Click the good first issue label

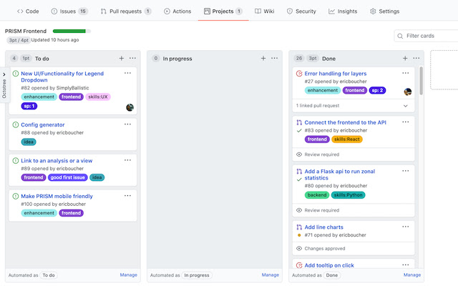click(x=67, y=177)
